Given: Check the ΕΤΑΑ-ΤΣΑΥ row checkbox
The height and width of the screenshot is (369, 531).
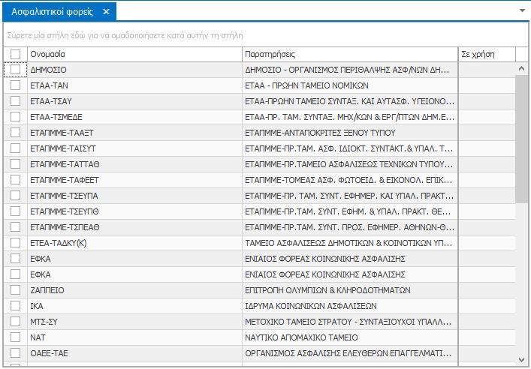Looking at the screenshot, I should pos(15,101).
